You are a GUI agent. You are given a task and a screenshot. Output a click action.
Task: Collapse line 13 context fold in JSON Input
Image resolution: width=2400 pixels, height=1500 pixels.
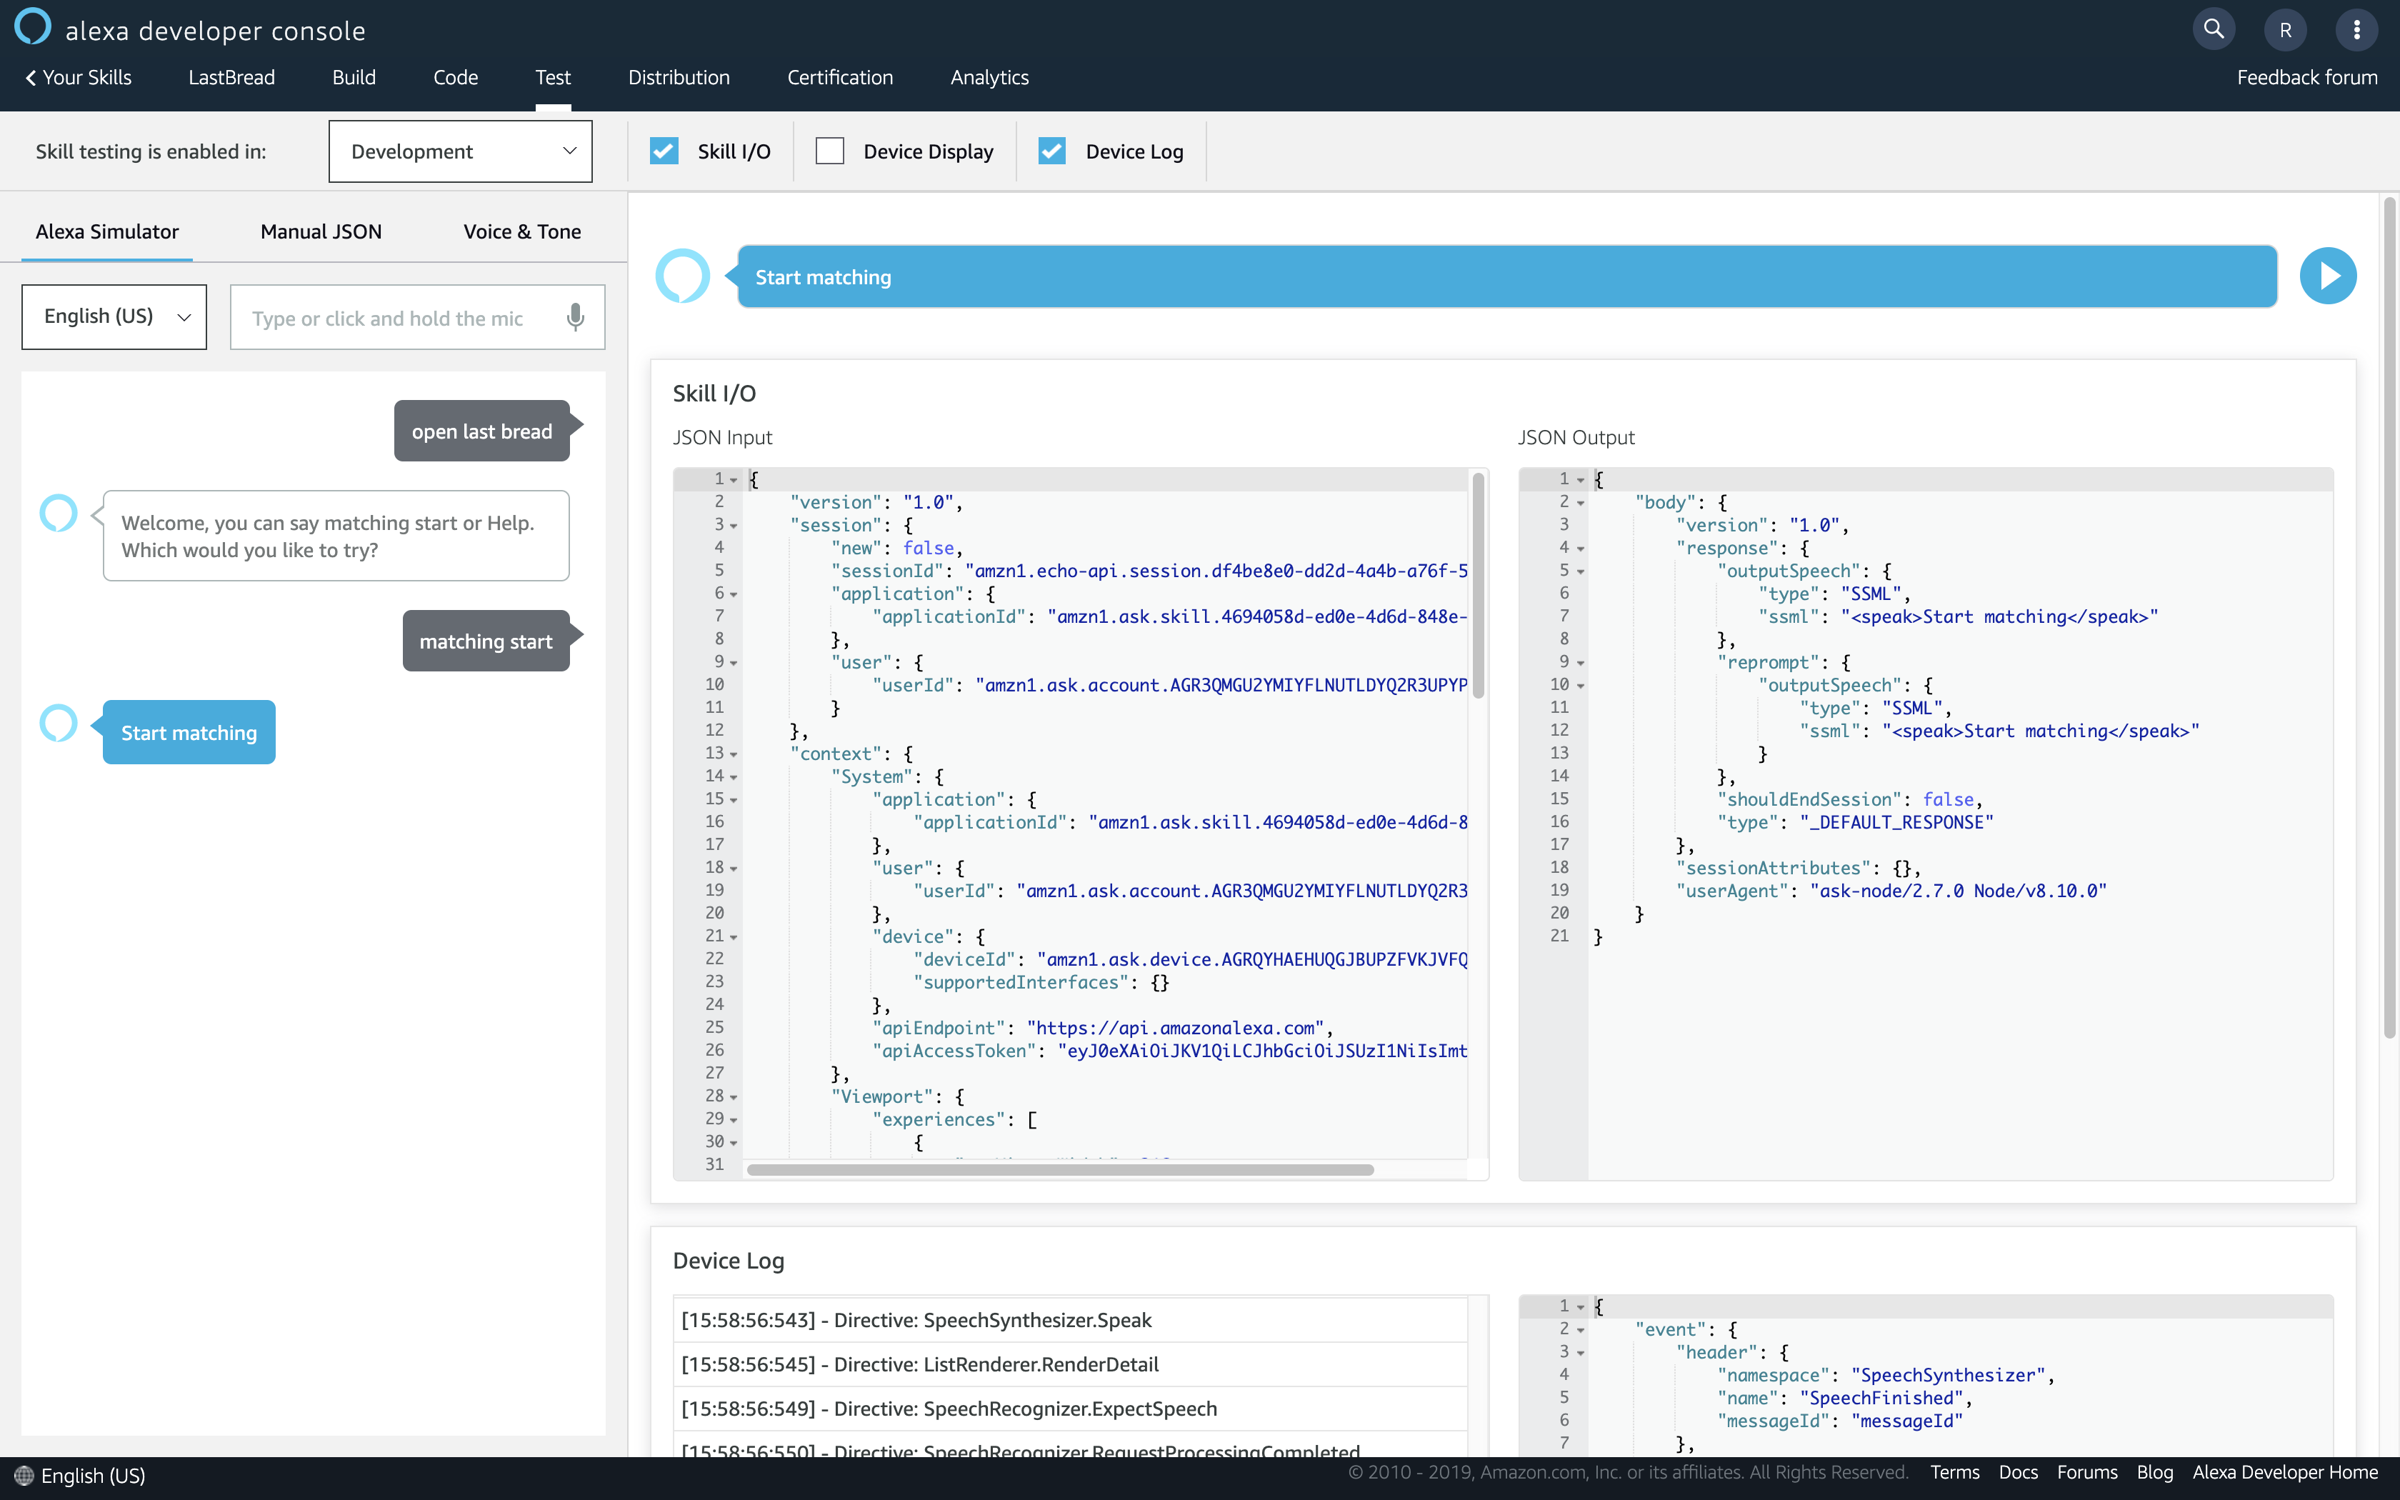734,754
